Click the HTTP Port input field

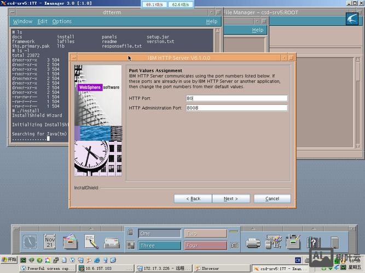click(x=236, y=98)
